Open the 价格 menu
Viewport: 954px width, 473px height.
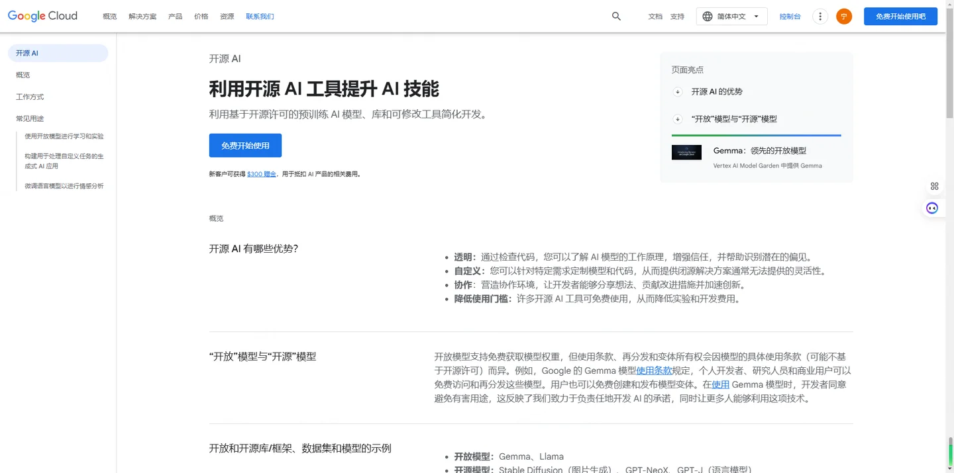(x=201, y=17)
